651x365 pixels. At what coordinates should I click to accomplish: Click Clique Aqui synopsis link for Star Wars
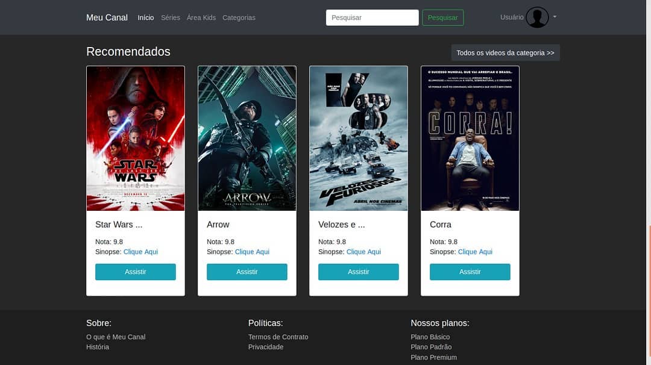140,252
